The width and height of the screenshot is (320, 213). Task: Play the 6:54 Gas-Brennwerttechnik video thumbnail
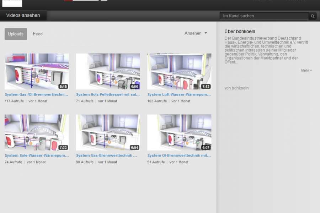[x=108, y=132]
